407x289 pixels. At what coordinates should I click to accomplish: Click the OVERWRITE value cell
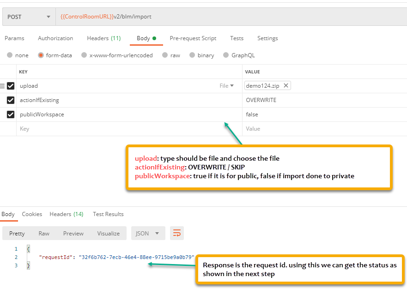tap(325, 100)
